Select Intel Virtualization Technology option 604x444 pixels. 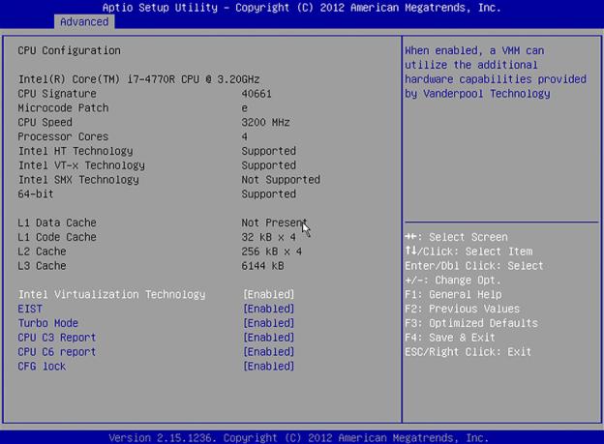111,295
